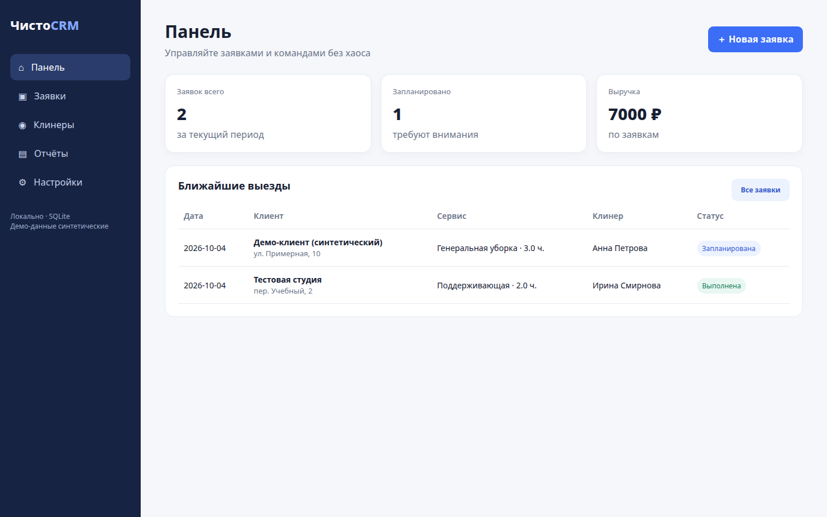Click the address ул. Примерная, 10

pos(287,254)
